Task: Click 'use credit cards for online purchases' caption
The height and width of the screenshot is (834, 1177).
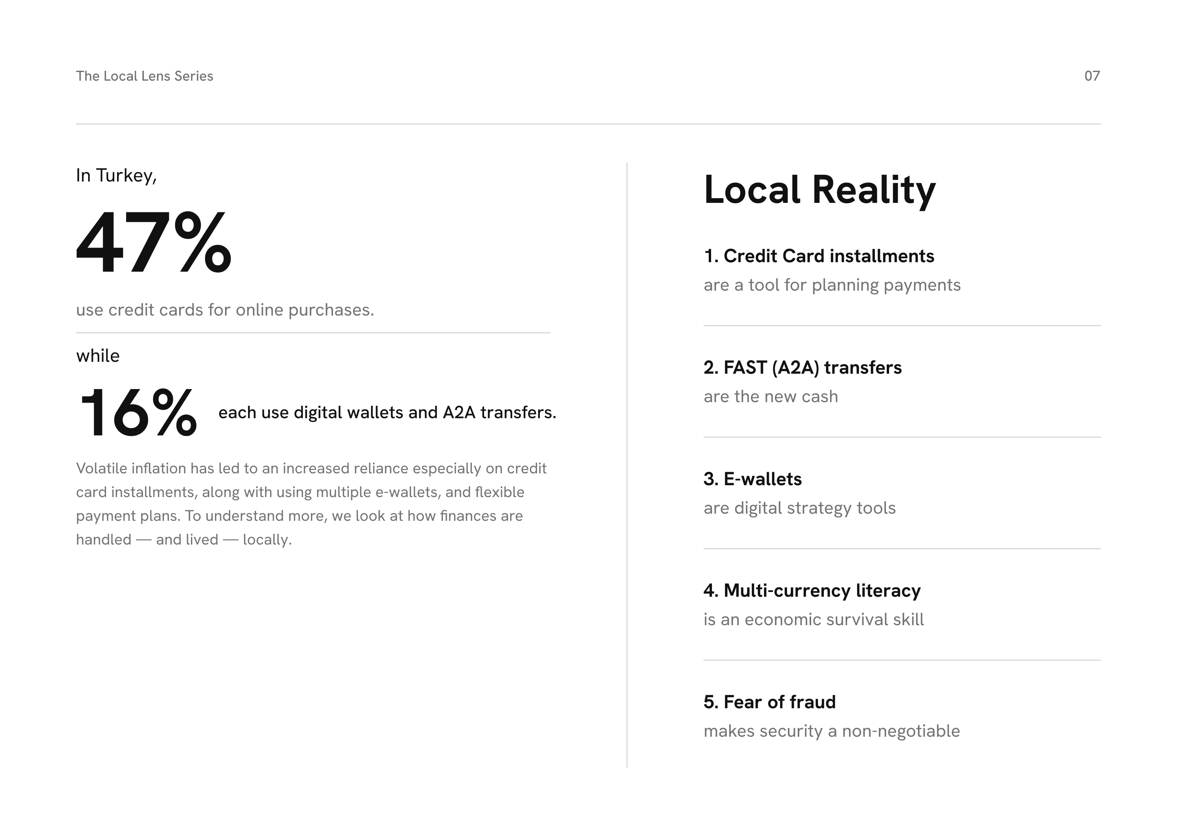Action: 225,310
